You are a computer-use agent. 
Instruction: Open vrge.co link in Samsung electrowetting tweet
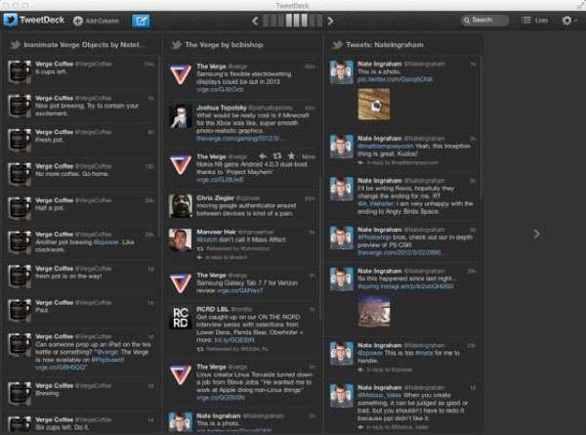point(220,90)
